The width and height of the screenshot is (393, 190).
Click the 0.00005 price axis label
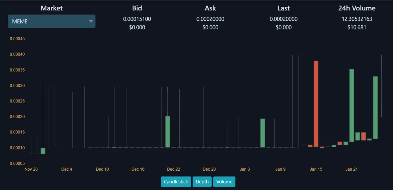point(17,163)
